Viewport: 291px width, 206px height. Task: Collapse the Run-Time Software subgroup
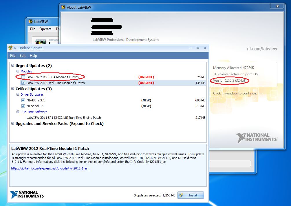(x=18, y=112)
